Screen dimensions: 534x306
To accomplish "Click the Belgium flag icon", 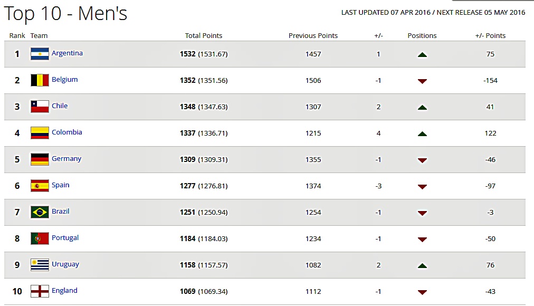I will [40, 80].
